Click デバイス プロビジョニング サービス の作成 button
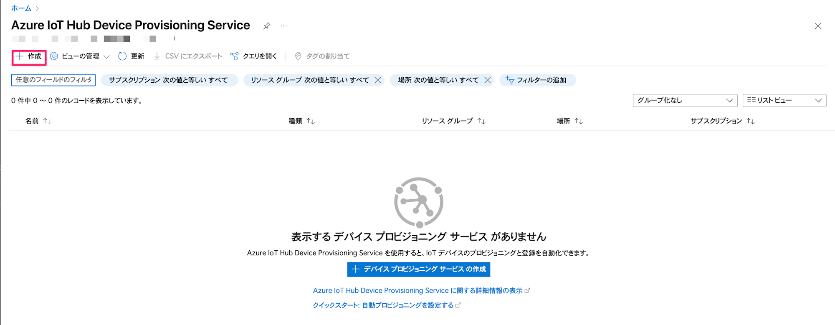The image size is (835, 325). pyautogui.click(x=419, y=269)
